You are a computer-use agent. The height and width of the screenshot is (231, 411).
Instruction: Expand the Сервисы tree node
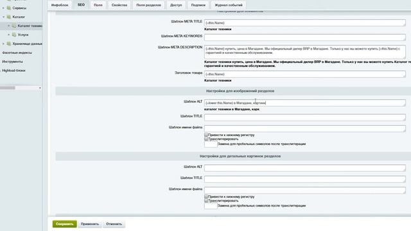pyautogui.click(x=3, y=8)
